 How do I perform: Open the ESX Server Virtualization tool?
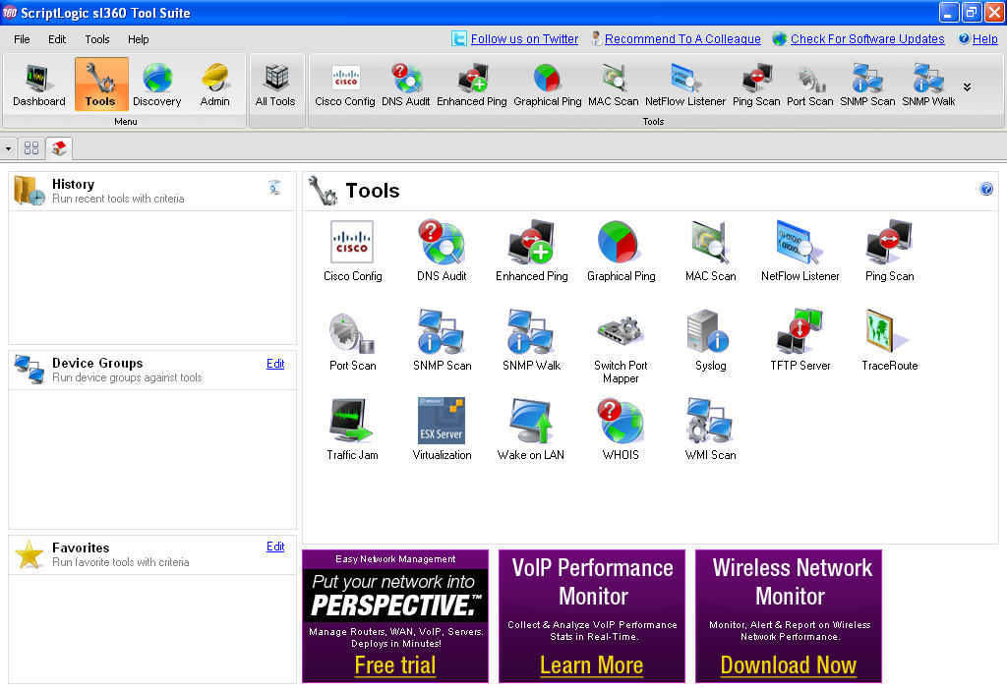pos(442,423)
